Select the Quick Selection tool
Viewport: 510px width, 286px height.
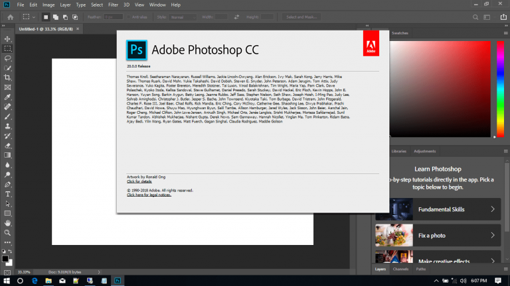tap(7, 68)
